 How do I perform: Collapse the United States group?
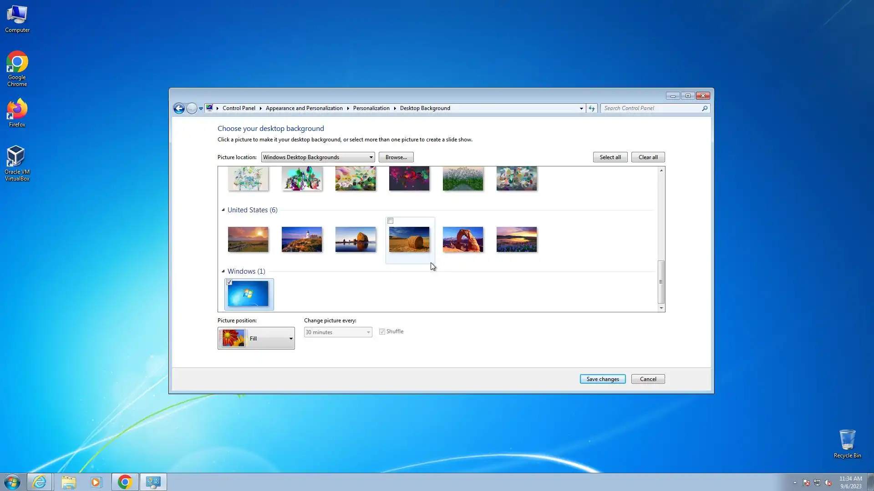(x=223, y=210)
